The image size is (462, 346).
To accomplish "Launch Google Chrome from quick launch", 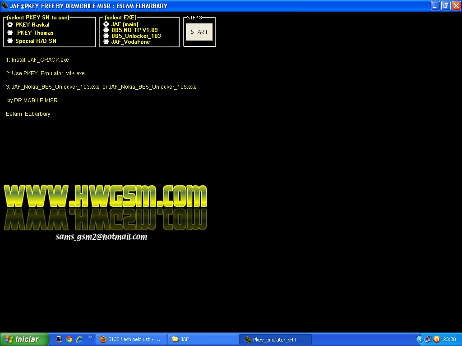I will (69, 339).
